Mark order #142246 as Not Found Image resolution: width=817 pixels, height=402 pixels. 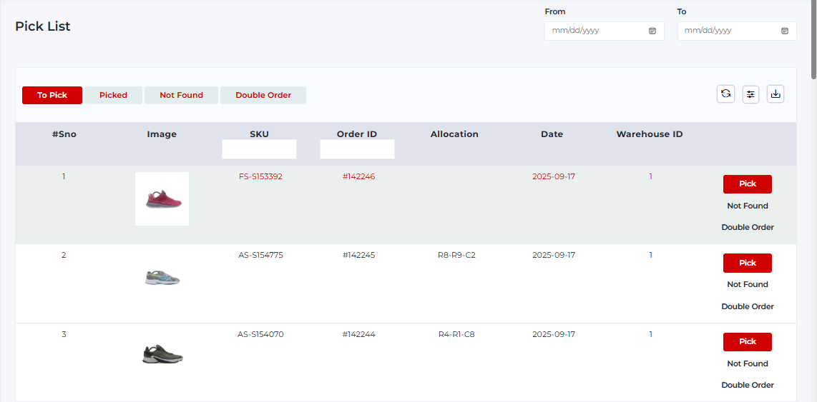(x=748, y=206)
